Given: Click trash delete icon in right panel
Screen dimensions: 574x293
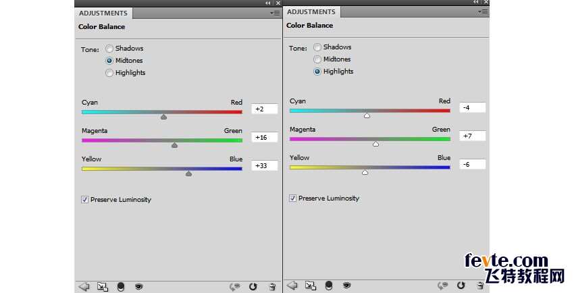Looking at the screenshot, I should [x=480, y=286].
